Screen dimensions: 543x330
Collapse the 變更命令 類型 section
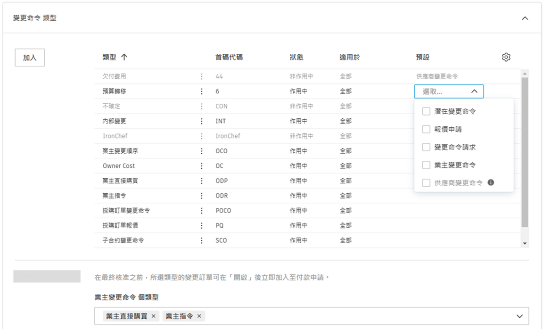pos(525,18)
